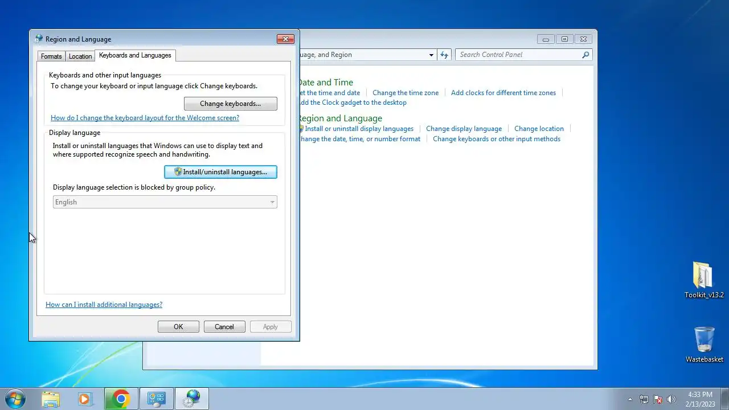The image size is (729, 410).
Task: Open Welcome screen keyboard layout help link
Action: pyautogui.click(x=145, y=118)
